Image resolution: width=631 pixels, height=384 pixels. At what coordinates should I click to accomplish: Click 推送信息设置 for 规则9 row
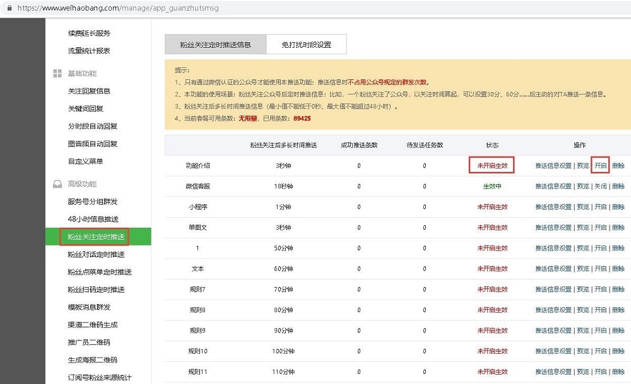pos(553,330)
